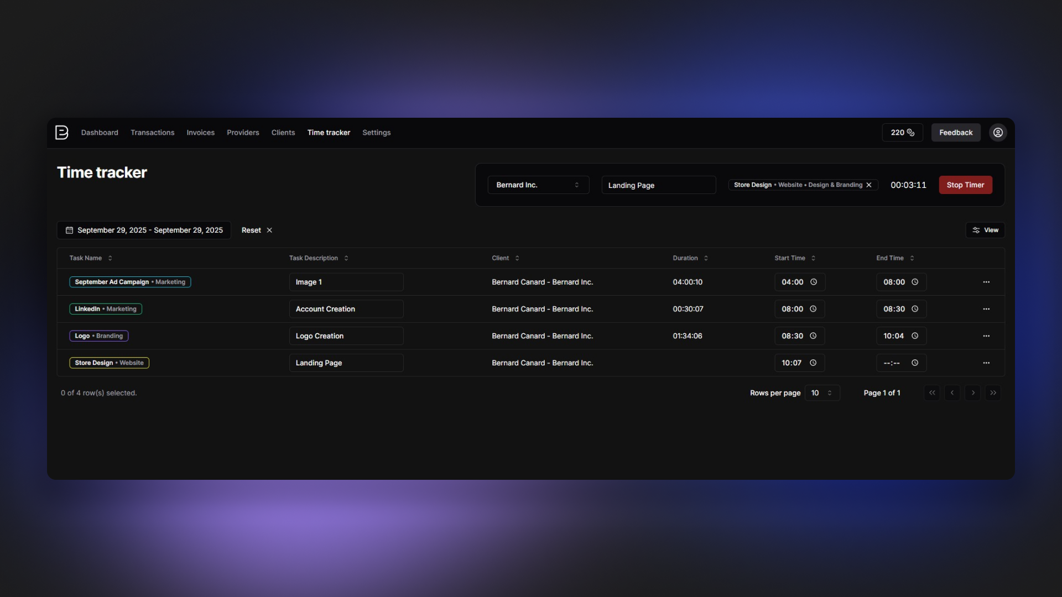Toggle sorting on the End Time column
Screen dimensions: 1062x597
pyautogui.click(x=912, y=258)
